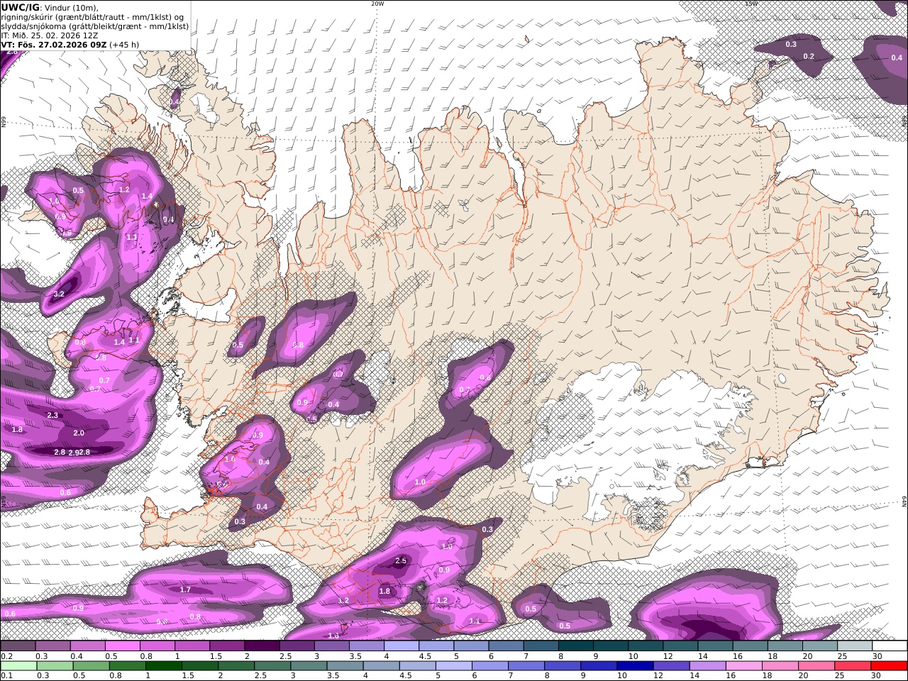Click the snow legend label '0.2'

point(6,656)
